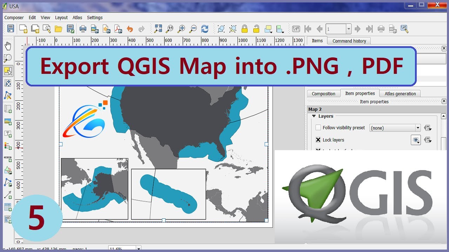
Task: Add a new map item
Action: click(x=8, y=108)
